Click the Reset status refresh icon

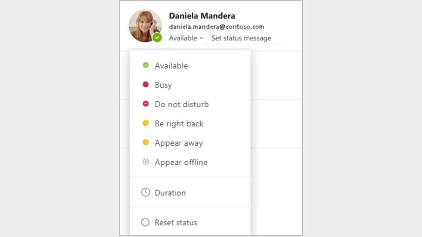[x=146, y=222]
